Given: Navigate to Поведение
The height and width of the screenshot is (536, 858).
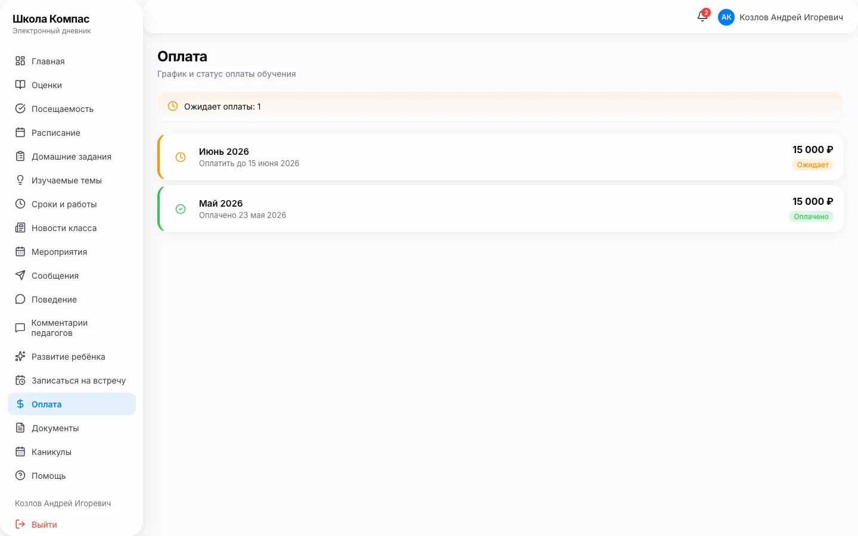Looking at the screenshot, I should (x=71, y=299).
